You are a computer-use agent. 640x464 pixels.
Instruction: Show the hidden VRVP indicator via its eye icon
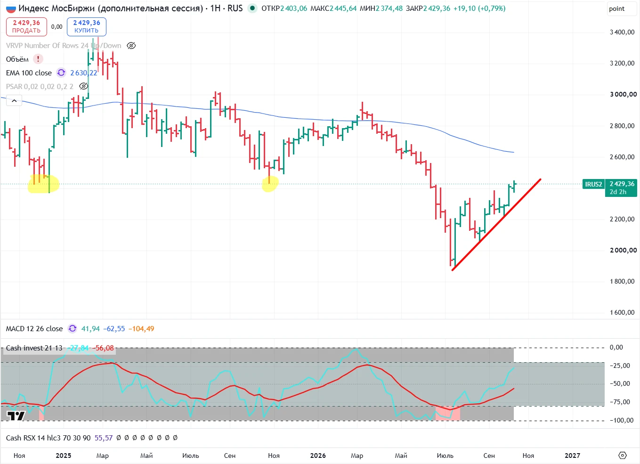[131, 46]
